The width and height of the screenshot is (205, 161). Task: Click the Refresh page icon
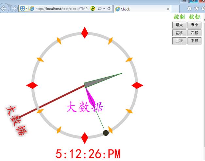(x=109, y=9)
